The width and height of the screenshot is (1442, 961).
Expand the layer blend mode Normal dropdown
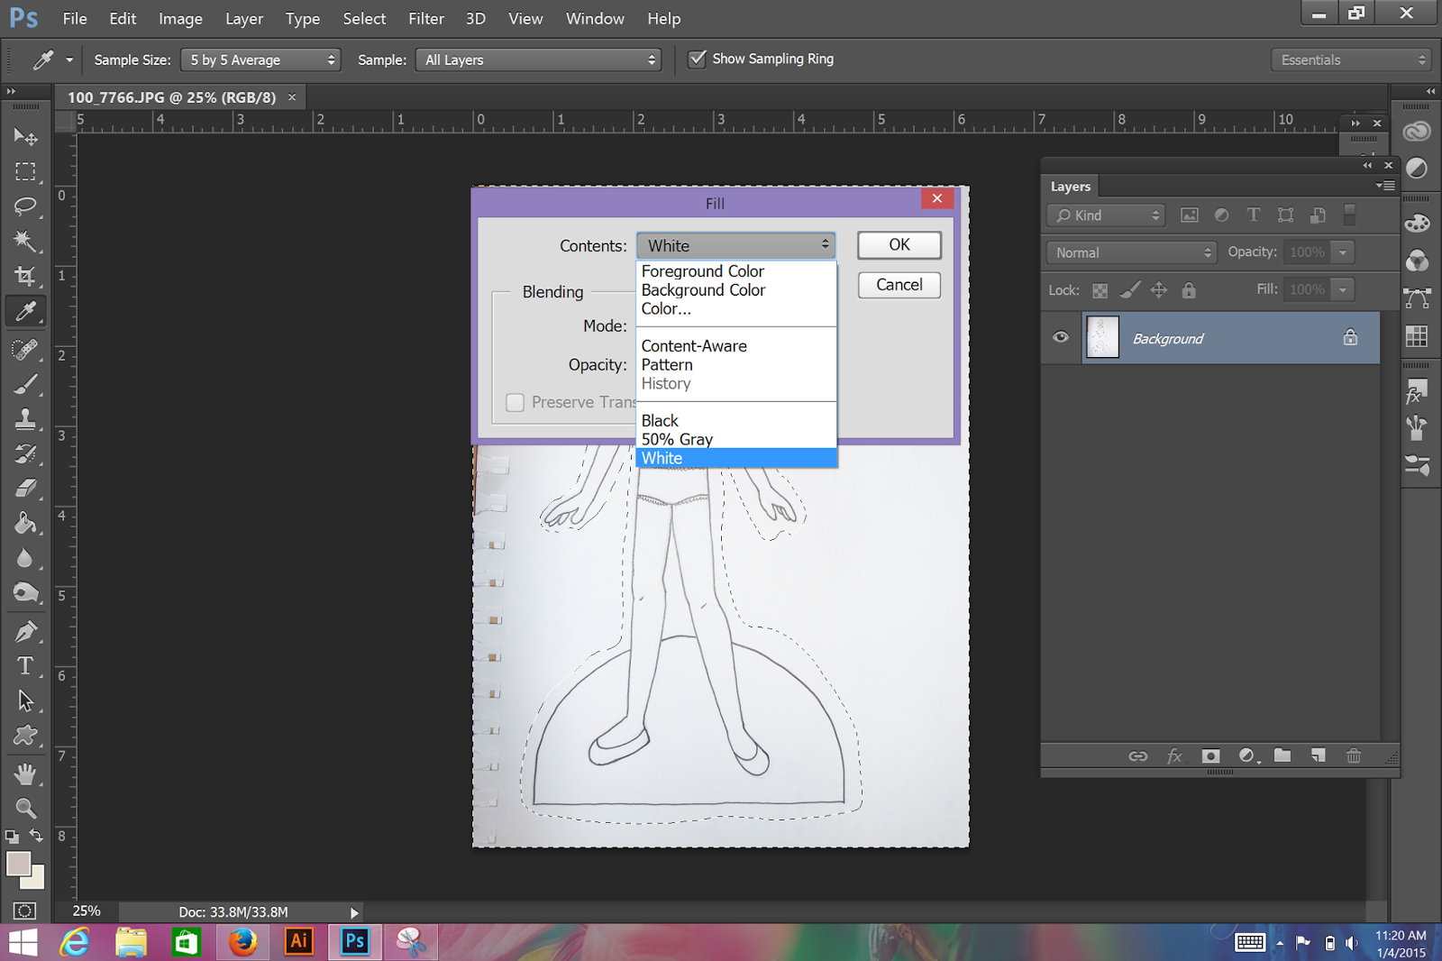coord(1132,252)
